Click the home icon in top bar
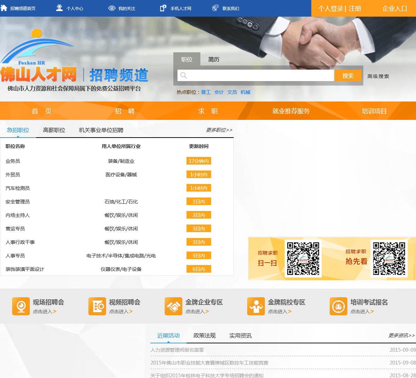This screenshot has width=416, height=378. point(3,8)
